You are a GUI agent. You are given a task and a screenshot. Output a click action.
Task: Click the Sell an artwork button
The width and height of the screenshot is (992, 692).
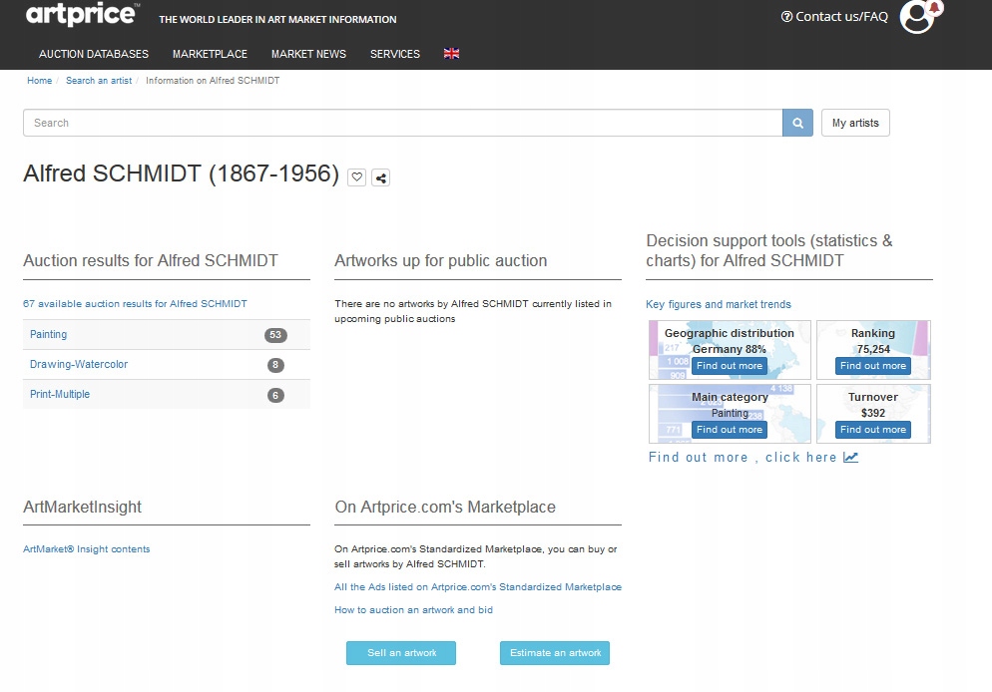tap(401, 653)
